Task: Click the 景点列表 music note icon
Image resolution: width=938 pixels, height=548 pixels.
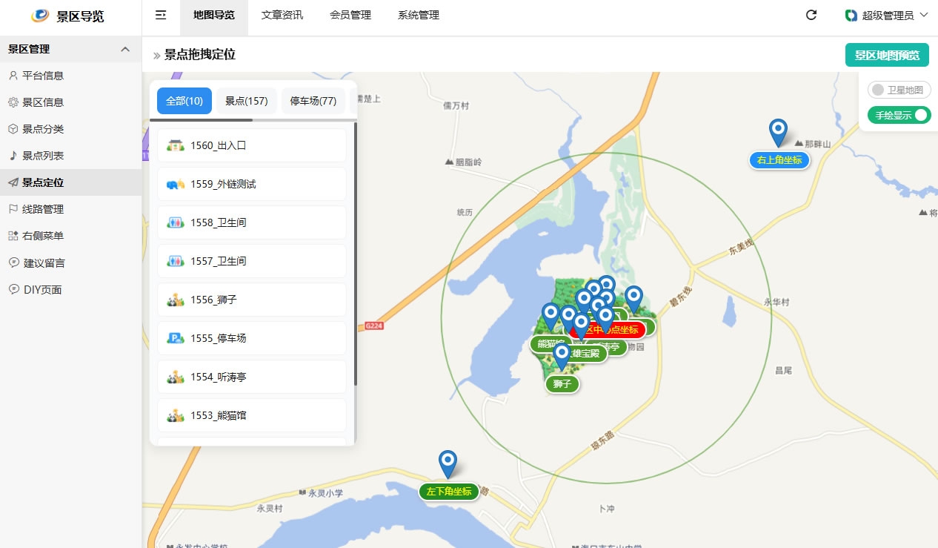Action: click(x=13, y=156)
